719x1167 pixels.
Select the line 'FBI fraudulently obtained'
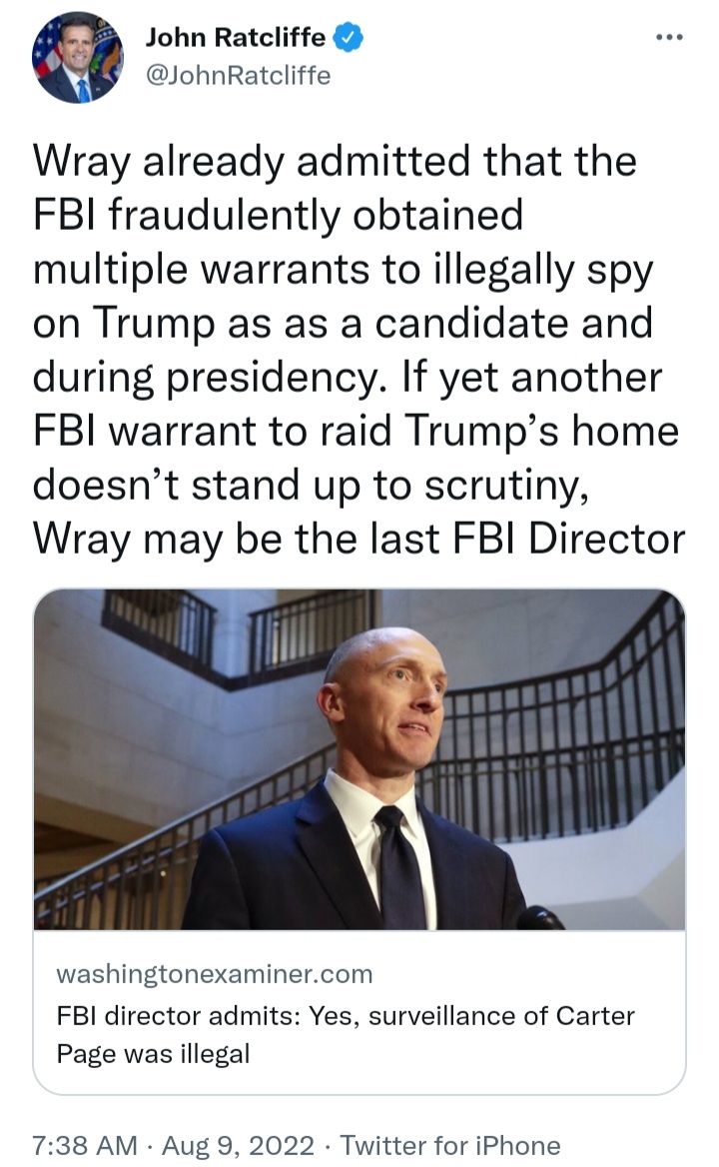pos(278,215)
